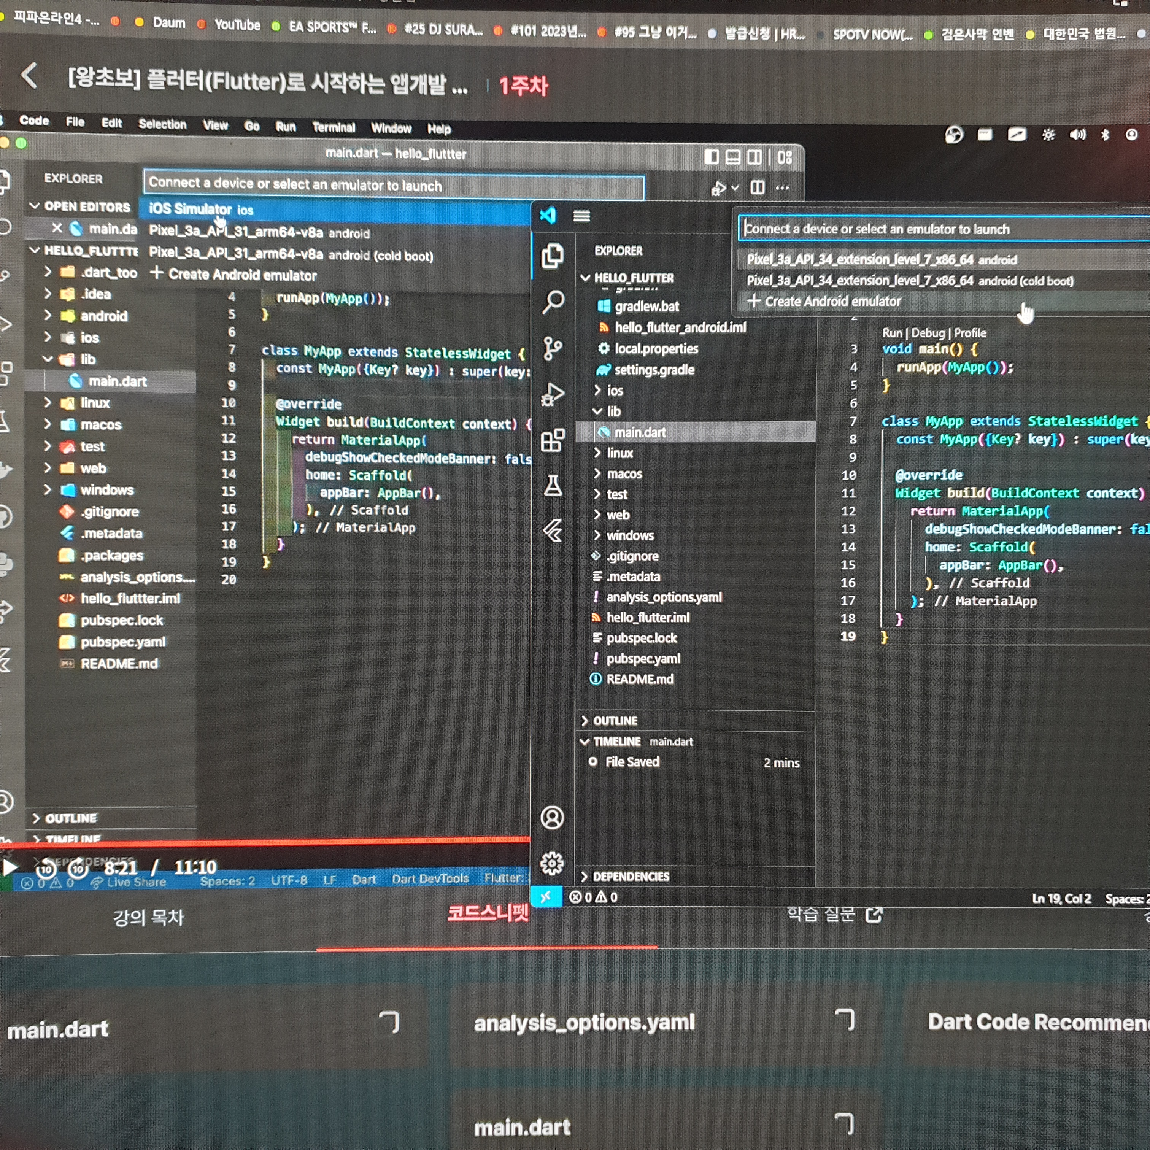Open the Run menu in macOS menu bar
The width and height of the screenshot is (1150, 1150).
pyautogui.click(x=286, y=126)
